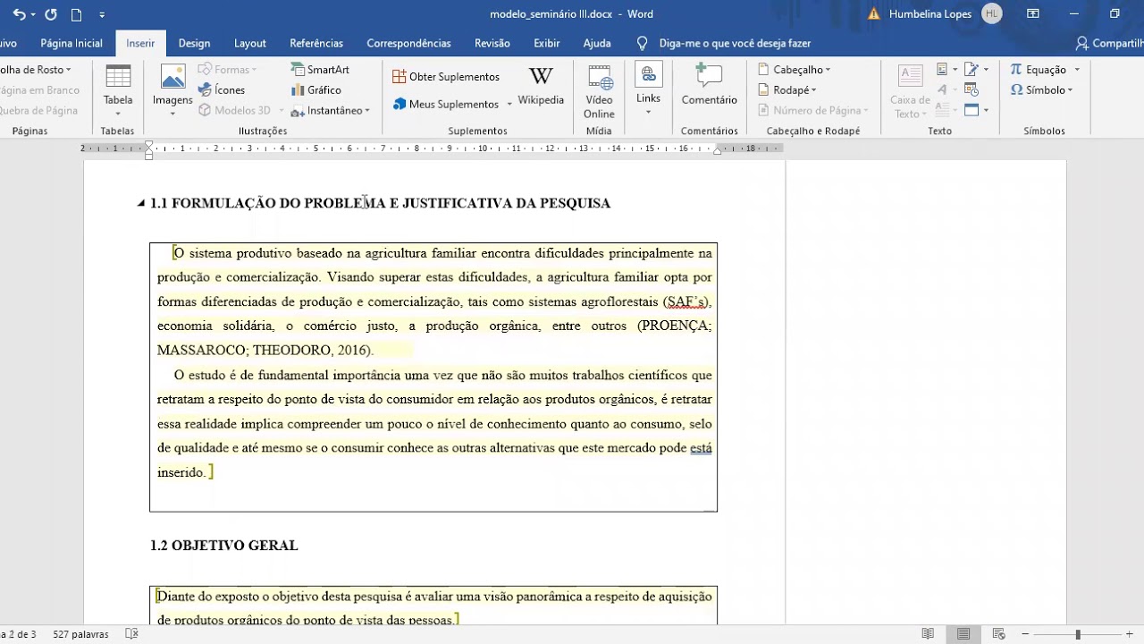Viewport: 1144px width, 644px height.
Task: Collapse the 1.1 Formulação do Problema heading
Action: point(141,203)
